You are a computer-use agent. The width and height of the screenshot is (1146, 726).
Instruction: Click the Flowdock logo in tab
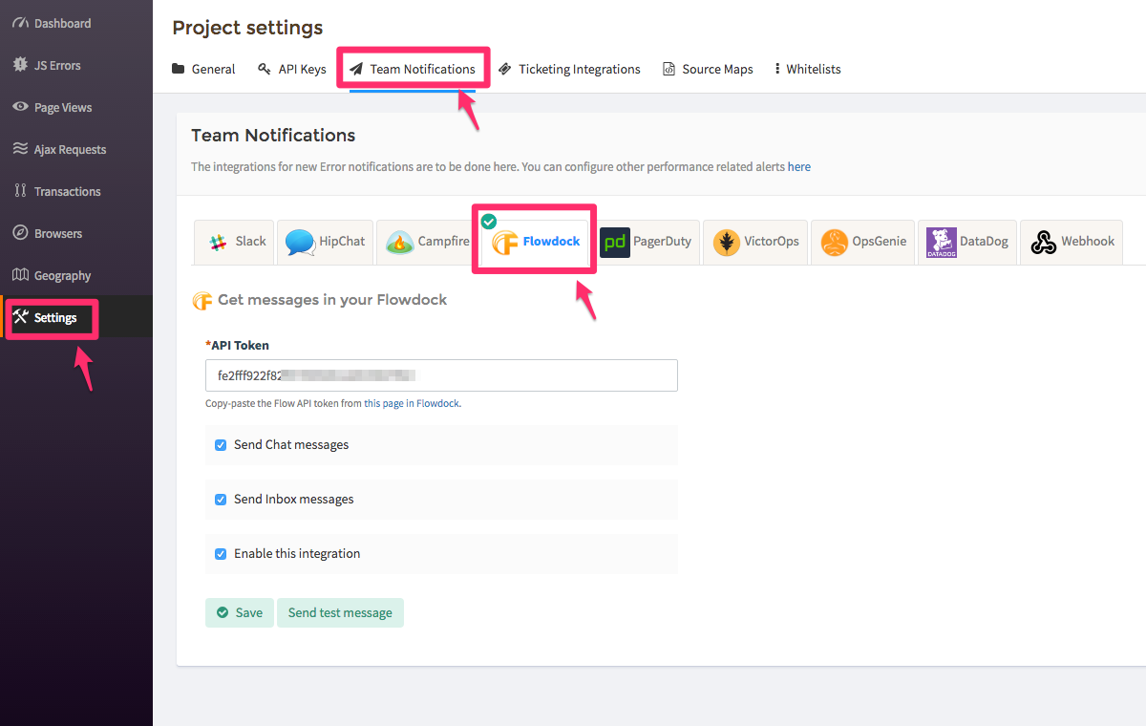504,243
